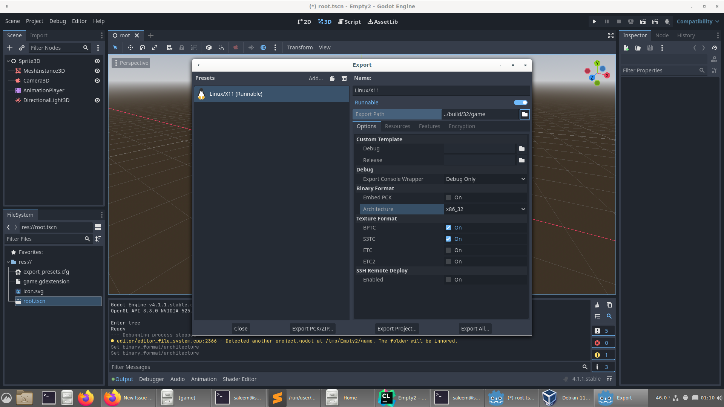Toggle the Runnable switch
Viewport: 724px width, 407px height.
(520, 103)
